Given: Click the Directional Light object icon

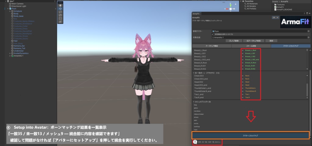Looking at the screenshot, I should [x=10, y=6].
